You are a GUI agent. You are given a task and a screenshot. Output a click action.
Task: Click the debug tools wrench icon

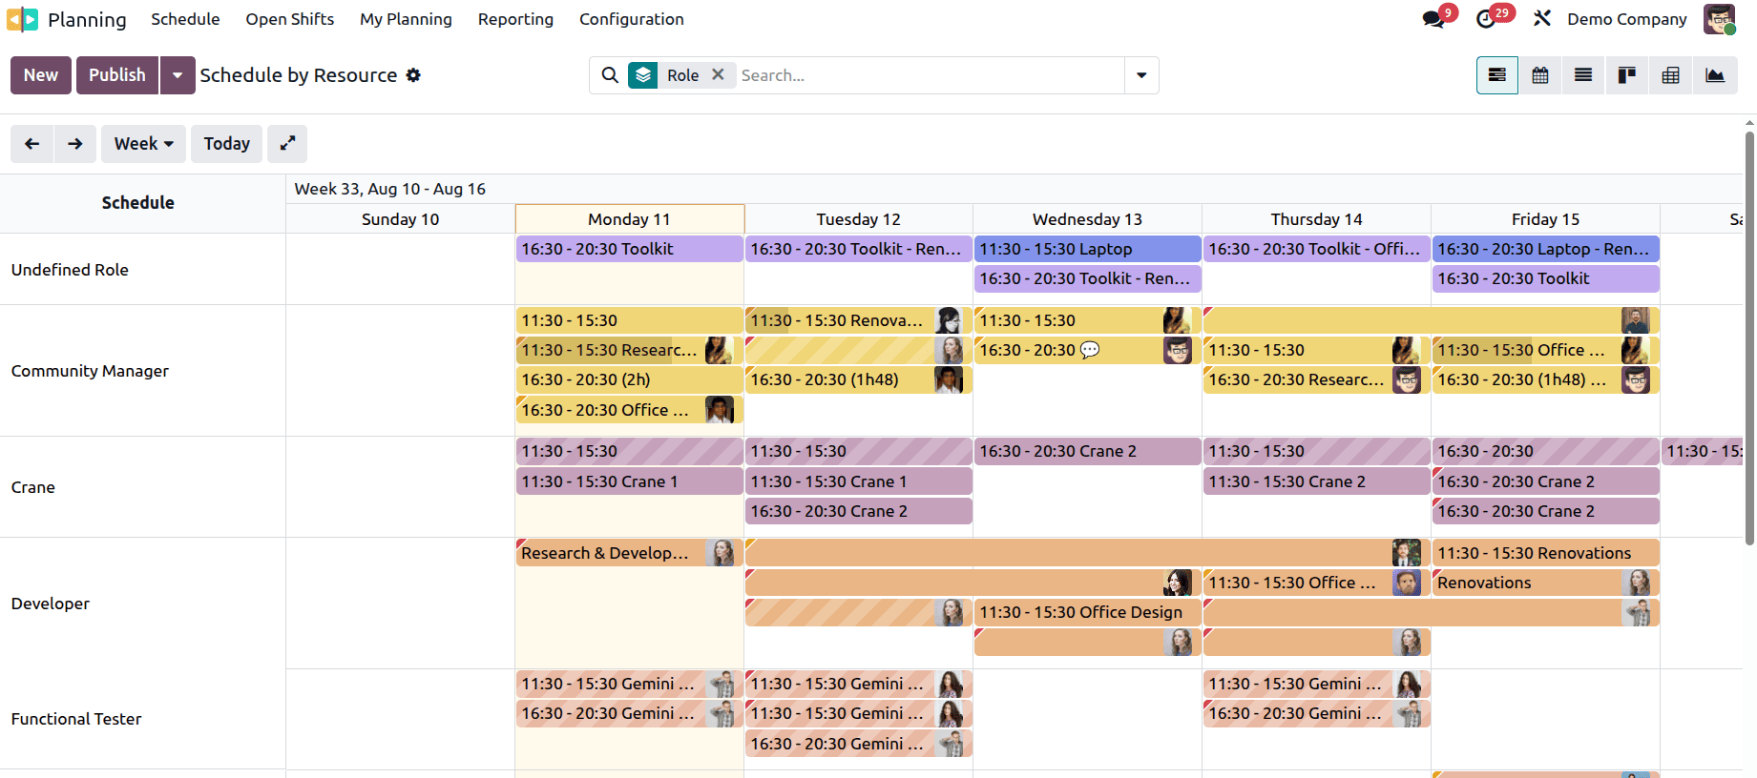(x=1542, y=18)
